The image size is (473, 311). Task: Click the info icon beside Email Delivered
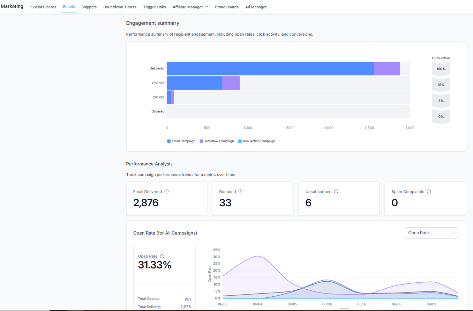(x=166, y=191)
